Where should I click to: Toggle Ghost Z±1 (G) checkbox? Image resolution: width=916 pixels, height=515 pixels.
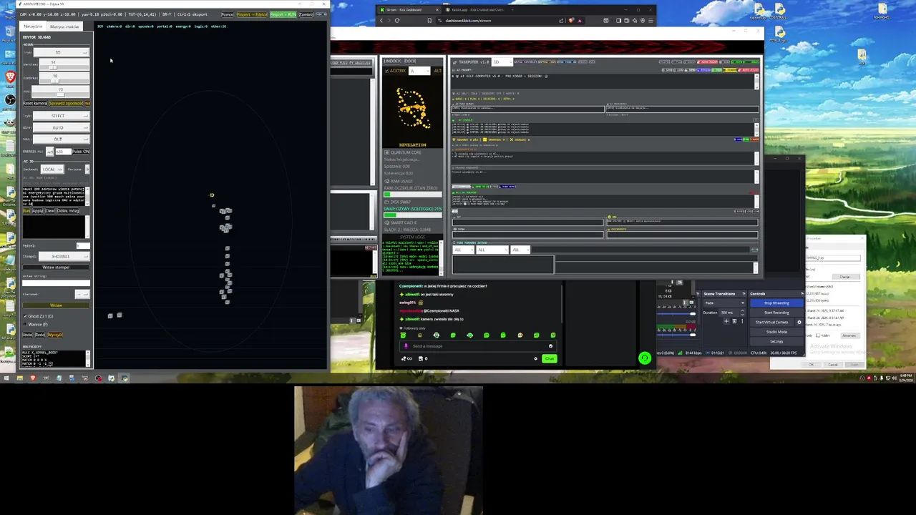25,316
